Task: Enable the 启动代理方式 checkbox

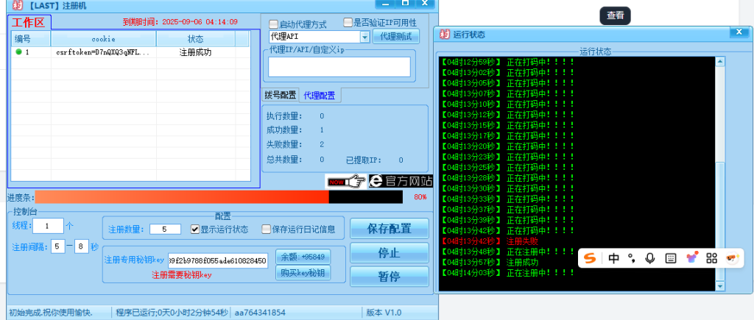Action: point(274,24)
